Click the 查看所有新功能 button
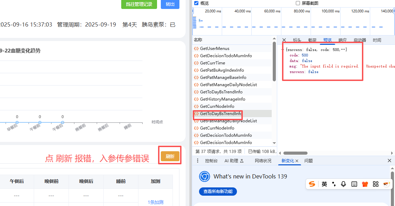Viewport: 395px width, 206px height. [x=218, y=192]
